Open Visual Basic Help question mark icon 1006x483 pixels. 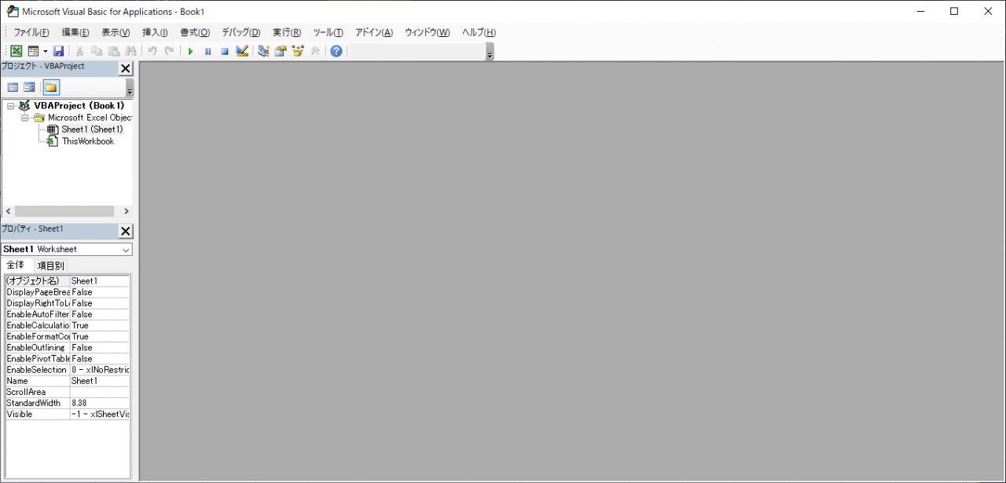click(x=336, y=51)
